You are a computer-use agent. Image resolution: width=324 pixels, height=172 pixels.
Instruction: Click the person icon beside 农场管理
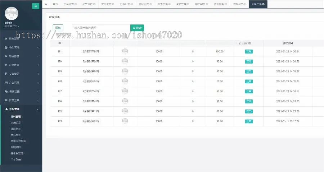[6, 109]
